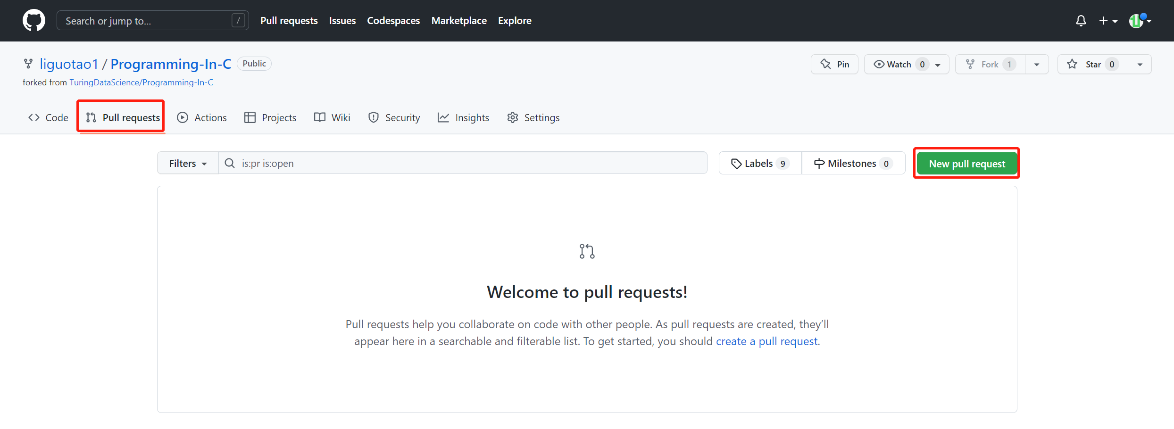
Task: Click the Security shield icon
Action: [x=374, y=117]
